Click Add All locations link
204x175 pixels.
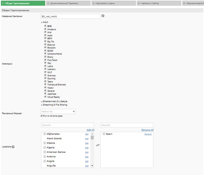click(90, 130)
